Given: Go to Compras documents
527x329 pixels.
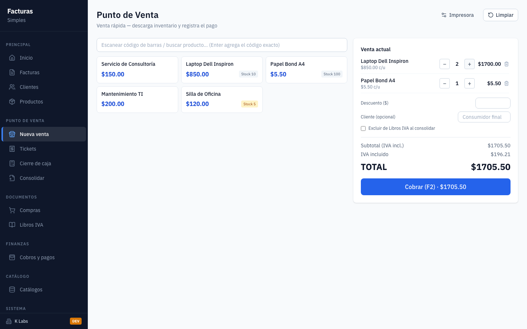Looking at the screenshot, I should pyautogui.click(x=44, y=210).
